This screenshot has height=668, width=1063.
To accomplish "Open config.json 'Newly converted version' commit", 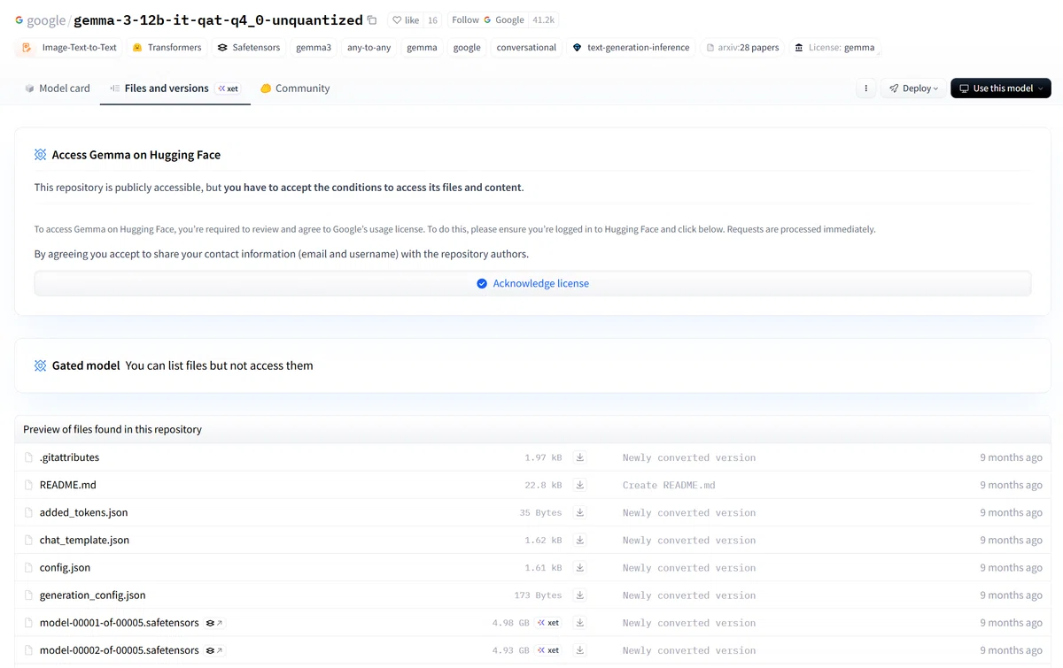I will click(689, 567).
